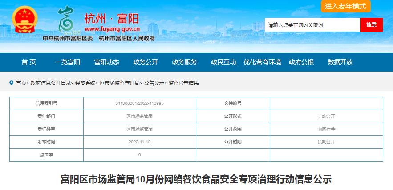Viewport: 393px width, 190px height.
Task: Open 优化营商环境 nav item
Action: pyautogui.click(x=262, y=63)
